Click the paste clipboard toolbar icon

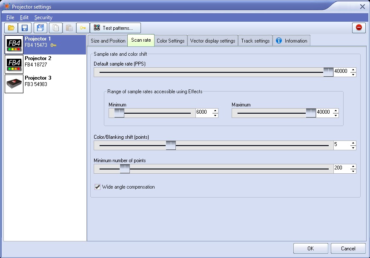click(x=69, y=28)
